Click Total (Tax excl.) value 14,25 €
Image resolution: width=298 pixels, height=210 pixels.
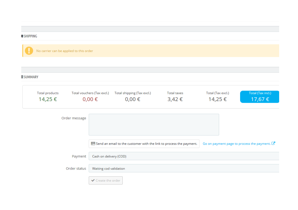tap(218, 99)
